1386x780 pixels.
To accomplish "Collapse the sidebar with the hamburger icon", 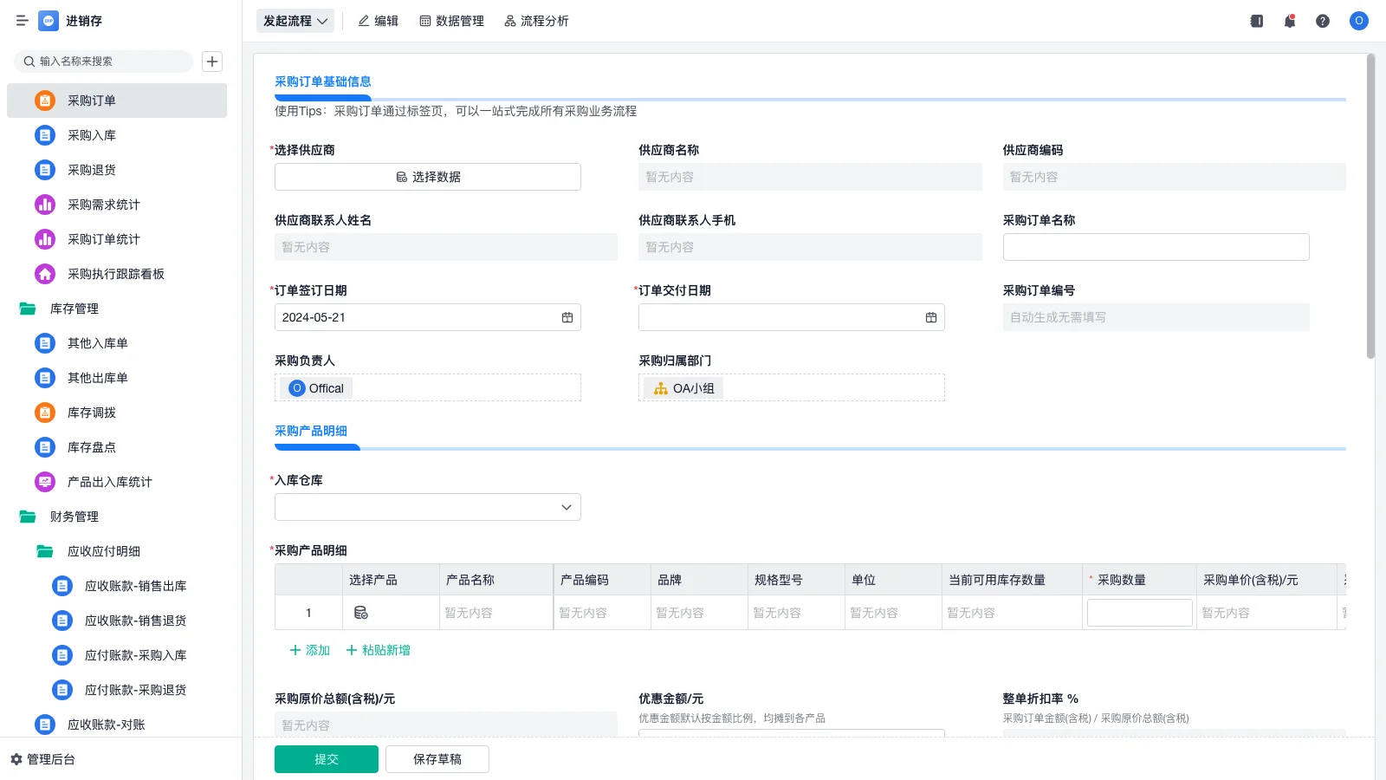I will pyautogui.click(x=22, y=21).
